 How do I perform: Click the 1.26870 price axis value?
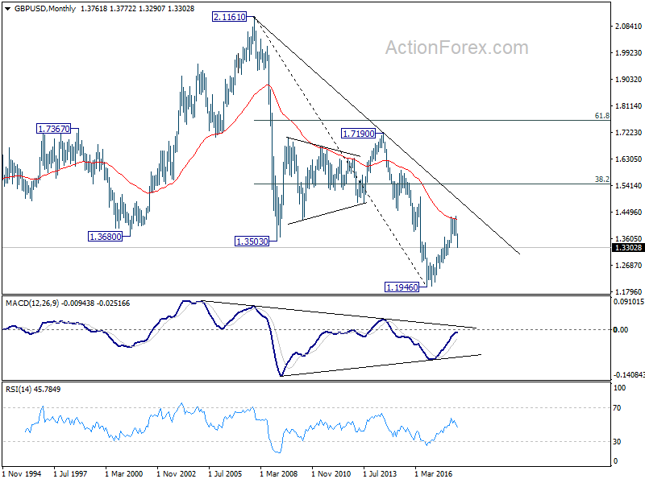pyautogui.click(x=628, y=266)
